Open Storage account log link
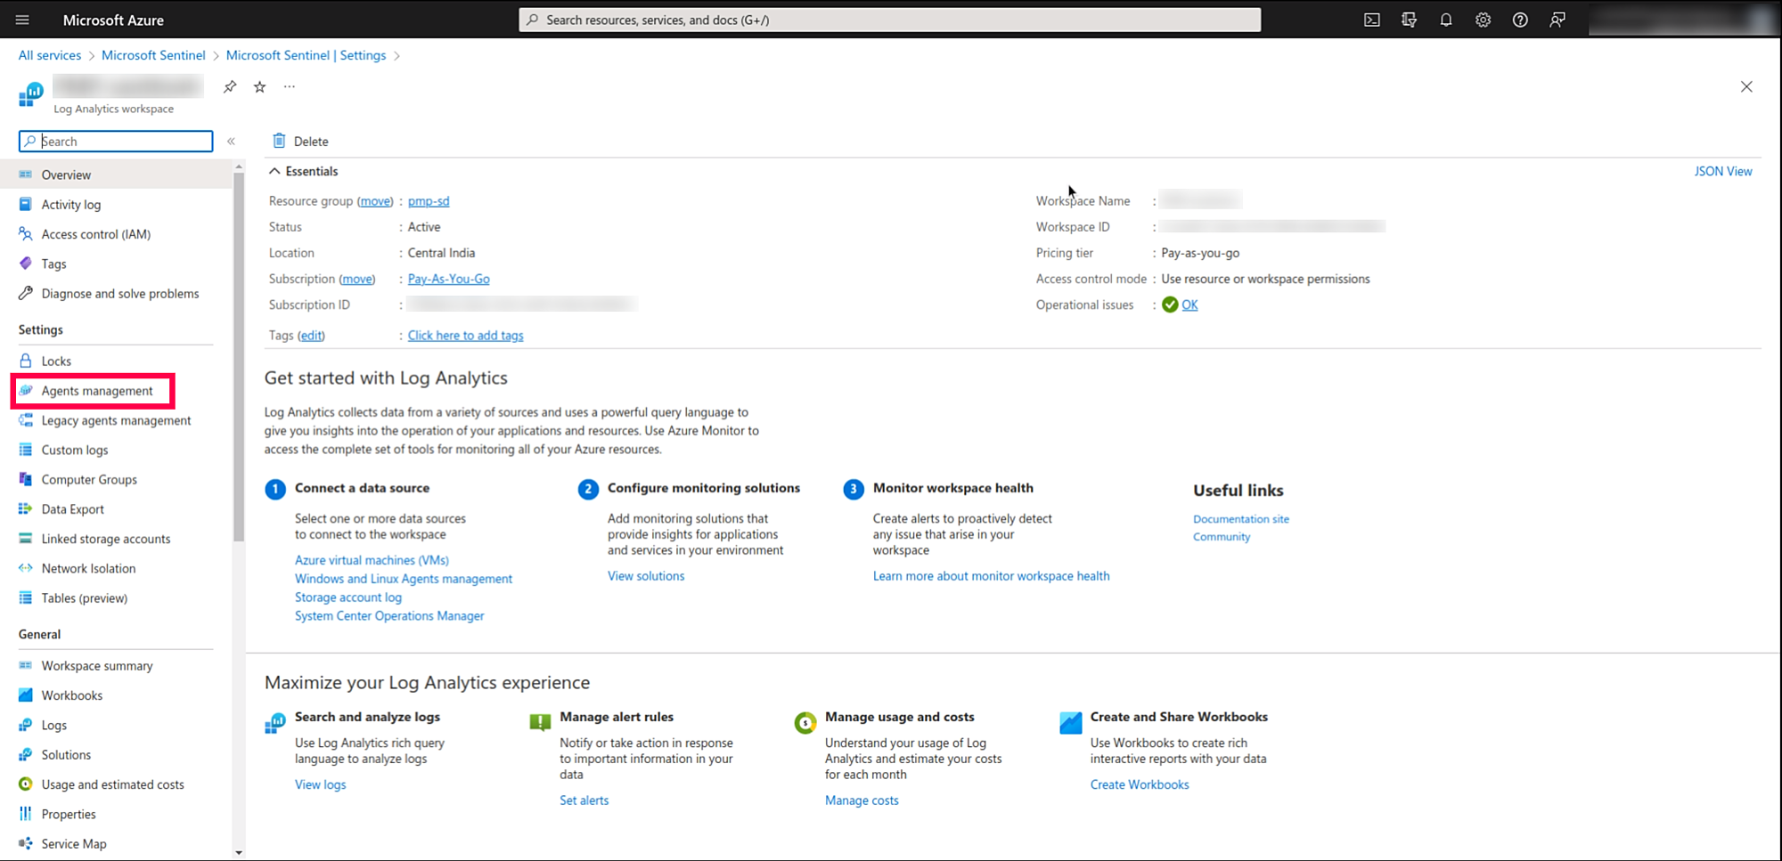1782x861 pixels. (x=348, y=597)
